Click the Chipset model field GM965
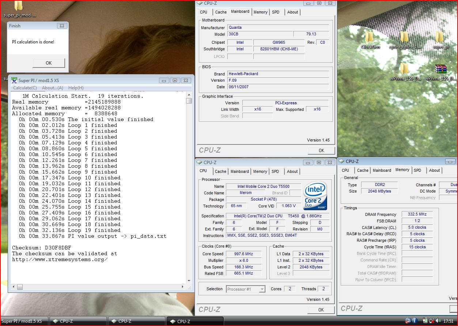 point(279,42)
